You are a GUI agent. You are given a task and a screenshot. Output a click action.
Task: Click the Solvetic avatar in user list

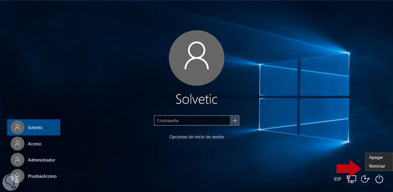tap(18, 127)
